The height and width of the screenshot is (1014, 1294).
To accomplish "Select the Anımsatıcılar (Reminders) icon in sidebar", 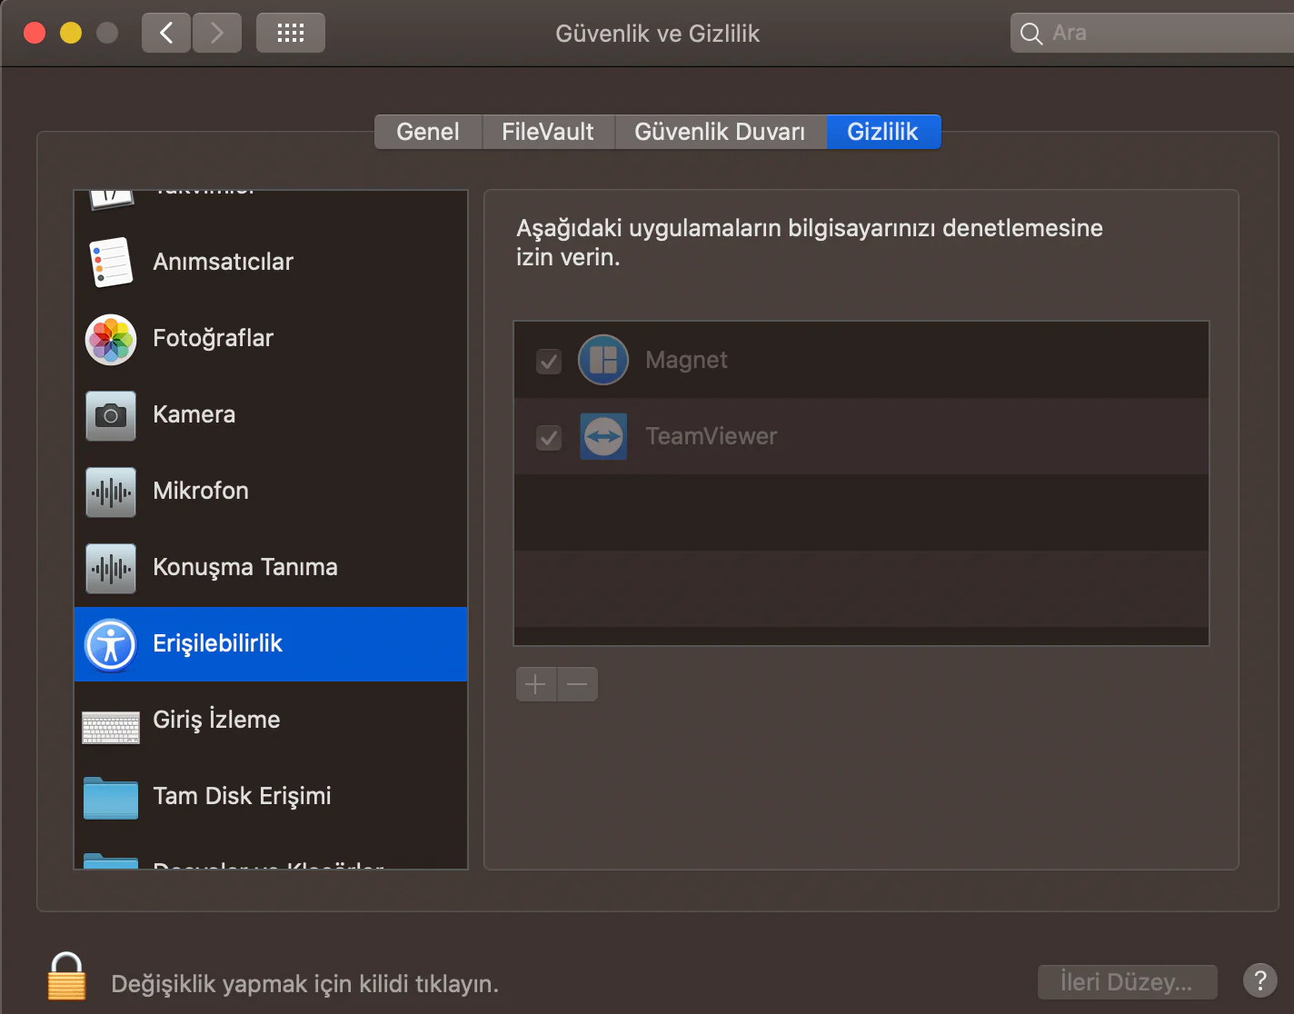I will 110,262.
